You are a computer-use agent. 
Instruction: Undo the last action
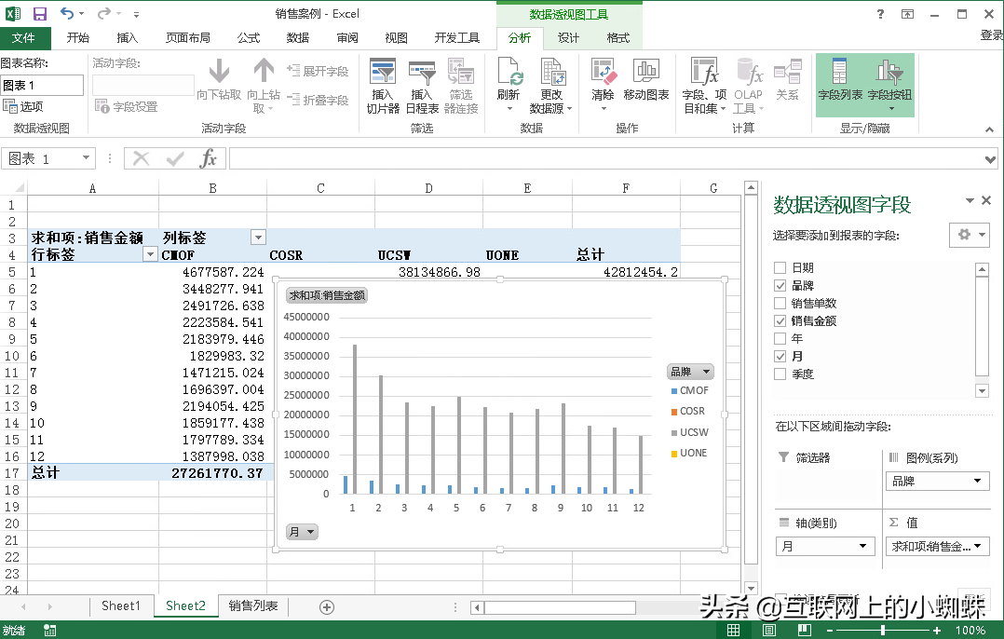(x=67, y=13)
